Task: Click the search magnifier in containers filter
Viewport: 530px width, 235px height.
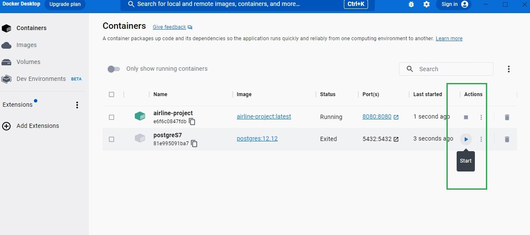Action: [410, 69]
